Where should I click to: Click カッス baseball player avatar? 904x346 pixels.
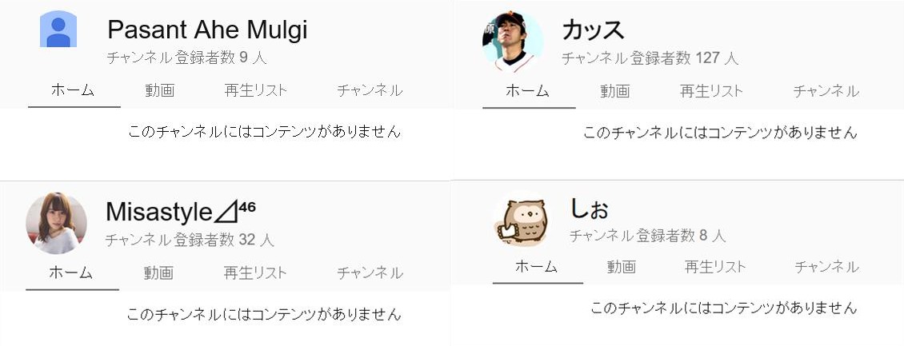pyautogui.click(x=513, y=42)
